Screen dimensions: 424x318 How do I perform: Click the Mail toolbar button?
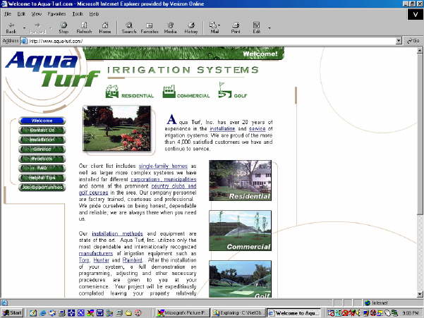[214, 27]
